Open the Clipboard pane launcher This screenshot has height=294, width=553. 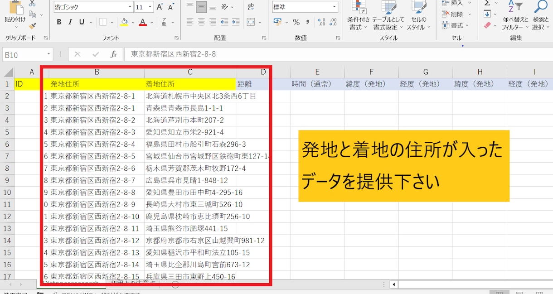tap(46, 38)
